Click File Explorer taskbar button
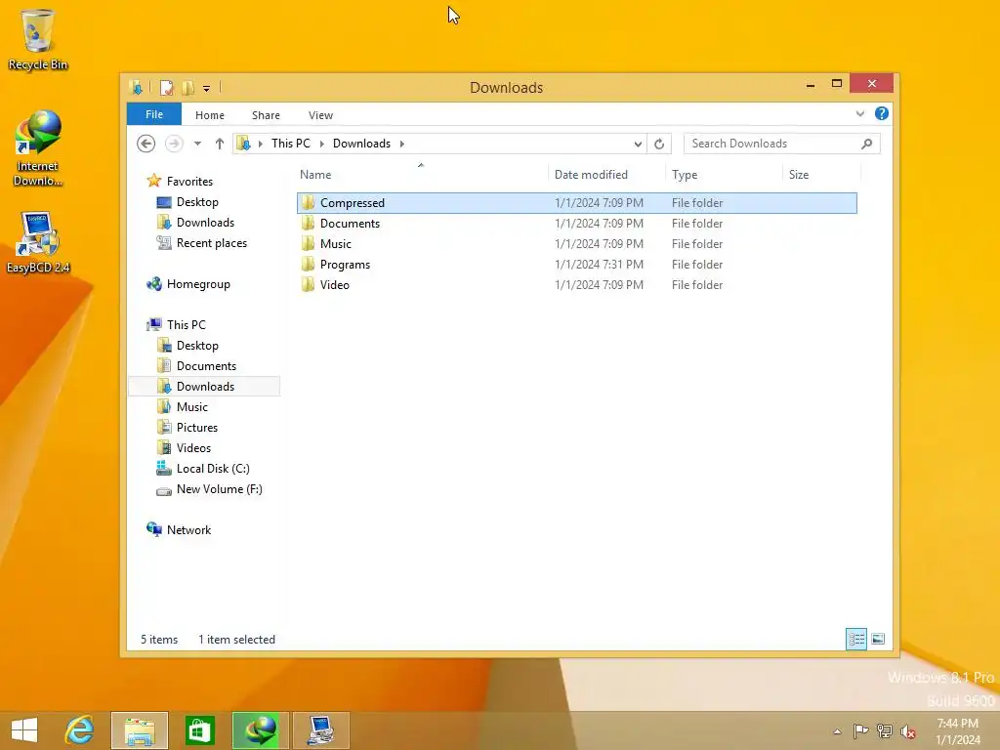This screenshot has width=1000, height=750. tap(140, 730)
